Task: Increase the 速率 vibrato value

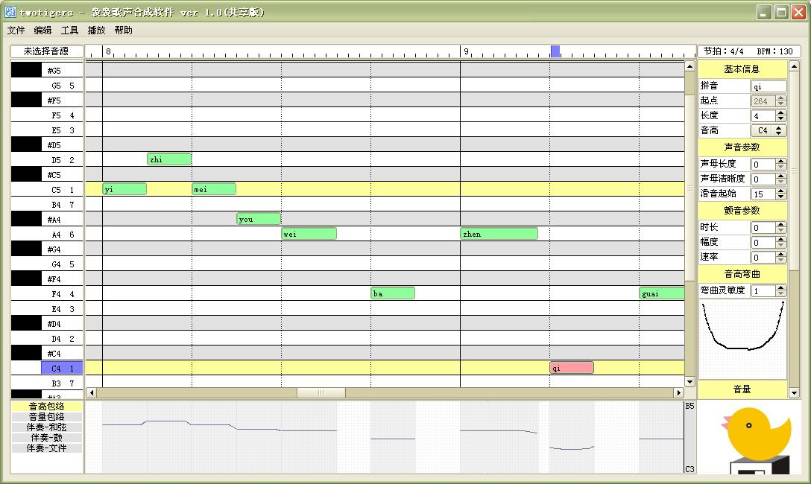Action: tap(781, 254)
